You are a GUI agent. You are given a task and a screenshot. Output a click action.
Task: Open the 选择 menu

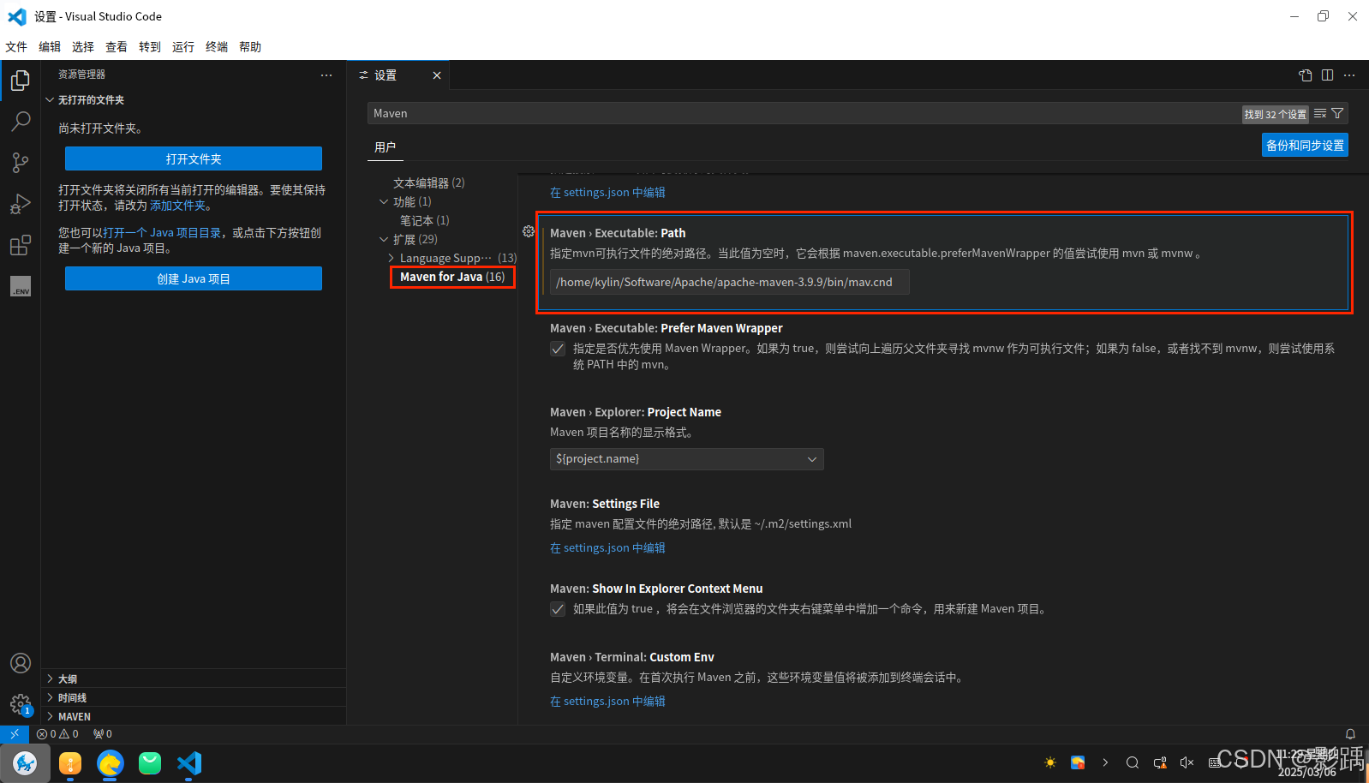(x=83, y=47)
